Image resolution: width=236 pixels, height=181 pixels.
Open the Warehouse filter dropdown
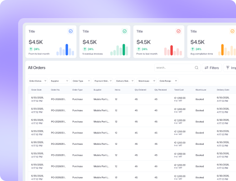point(147,81)
